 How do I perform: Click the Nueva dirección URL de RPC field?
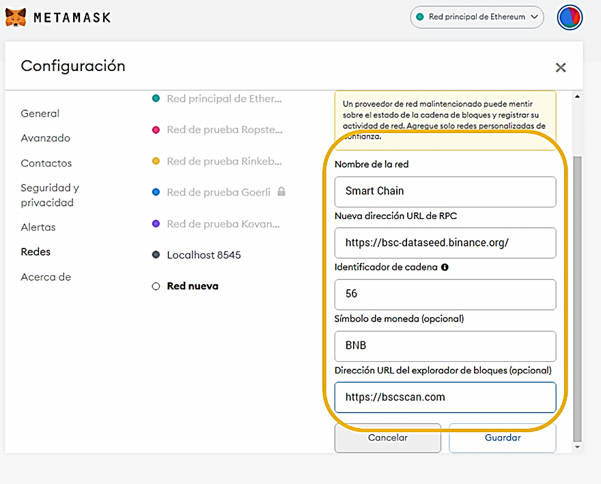pos(445,243)
